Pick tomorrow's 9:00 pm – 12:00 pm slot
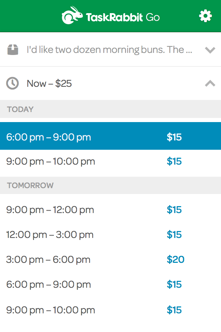This screenshot has height=332, width=221. pyautogui.click(x=50, y=210)
